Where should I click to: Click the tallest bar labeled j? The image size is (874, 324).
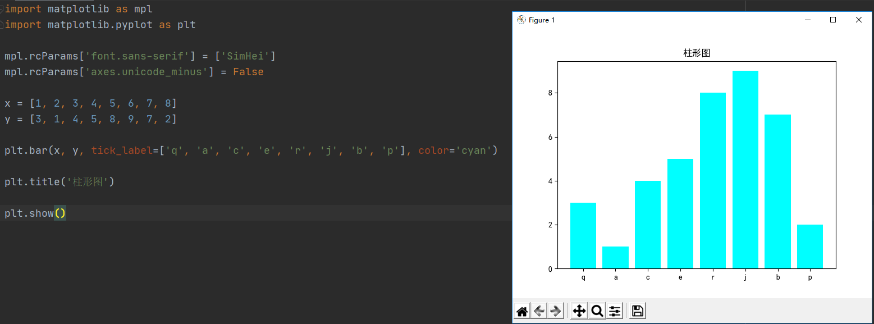(745, 170)
